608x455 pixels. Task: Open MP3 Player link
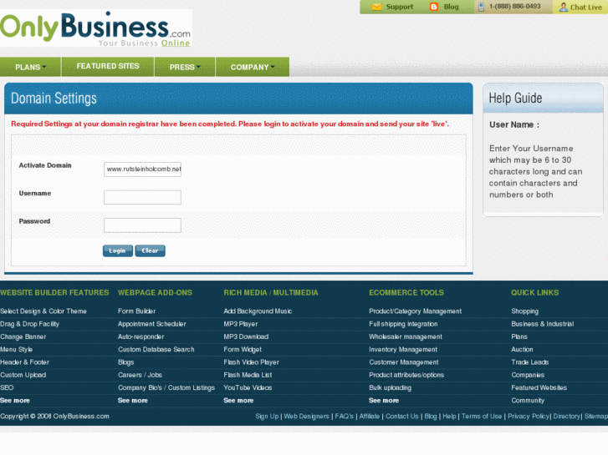(x=240, y=324)
